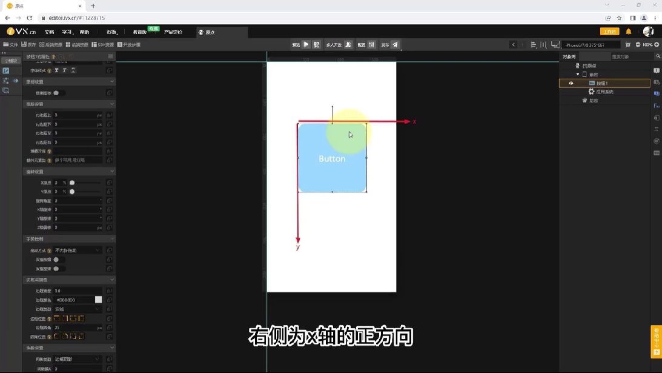Click the border radius input field
The image size is (662, 373).
tap(78, 328)
